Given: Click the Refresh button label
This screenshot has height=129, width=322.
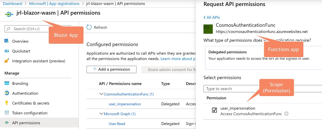Looking at the screenshot, I should (x=100, y=27).
